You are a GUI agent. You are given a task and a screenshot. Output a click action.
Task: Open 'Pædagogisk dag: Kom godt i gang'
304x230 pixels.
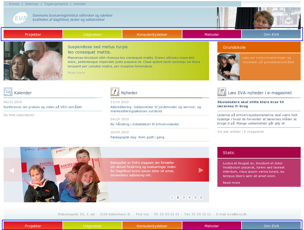tap(137, 137)
